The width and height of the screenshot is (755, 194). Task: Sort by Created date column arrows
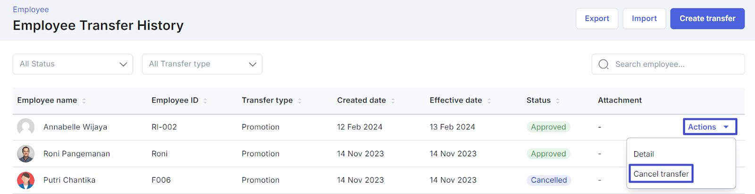393,101
